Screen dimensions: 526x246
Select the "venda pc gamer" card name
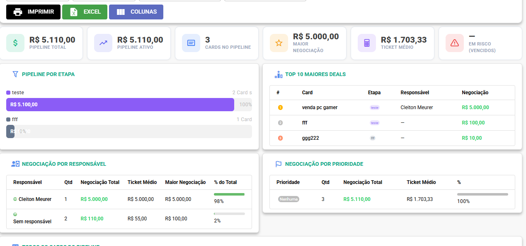point(320,107)
